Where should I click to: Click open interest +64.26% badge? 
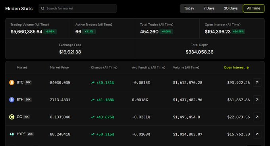238,32
